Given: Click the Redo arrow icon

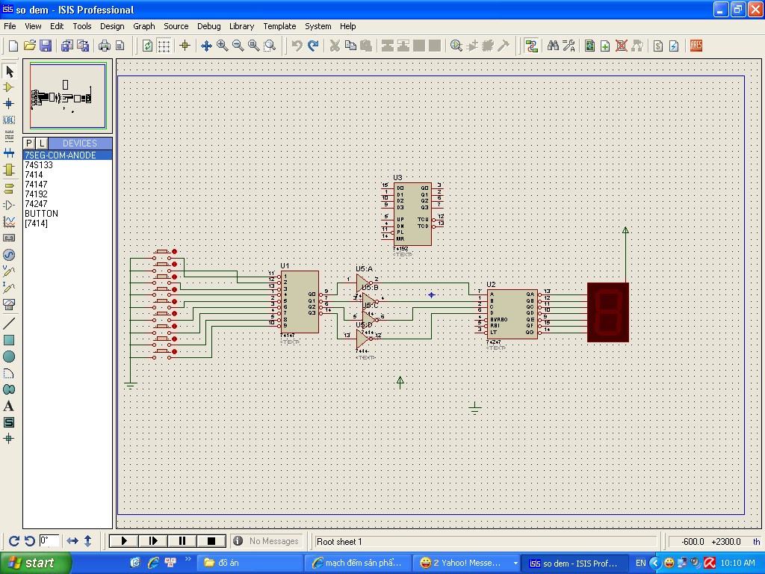Looking at the screenshot, I should [313, 46].
